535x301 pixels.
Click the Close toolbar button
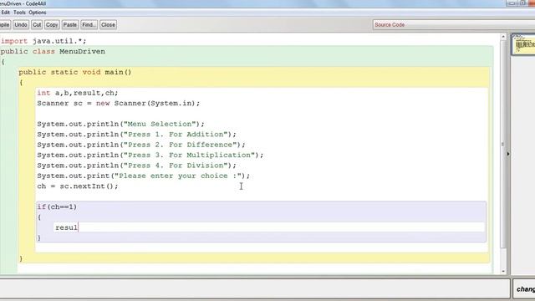108,24
